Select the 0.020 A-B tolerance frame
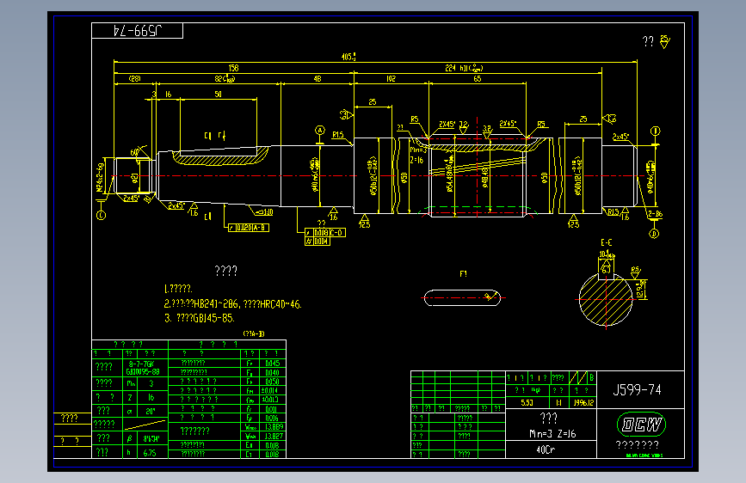 pos(249,228)
